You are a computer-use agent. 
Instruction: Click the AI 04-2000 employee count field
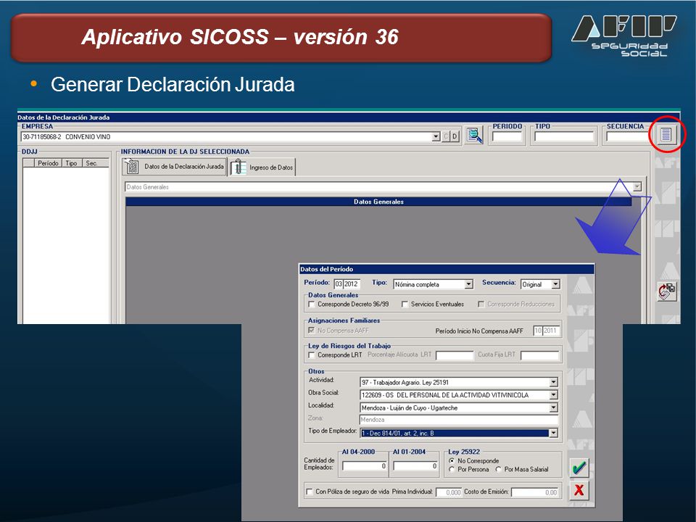coord(365,466)
